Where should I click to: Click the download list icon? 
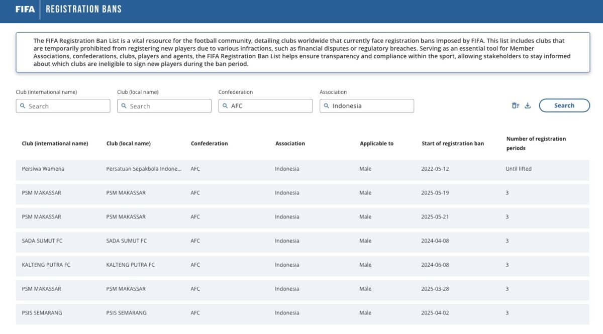[528, 105]
